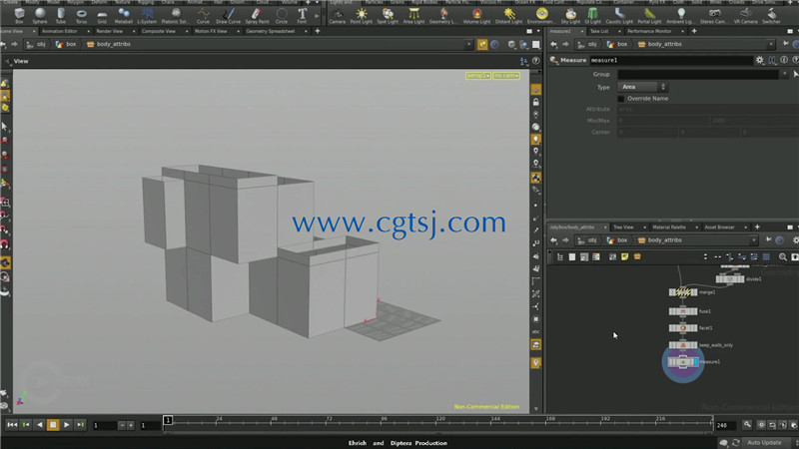
Task: Open network editor zoom search icon
Action: [x=783, y=257]
